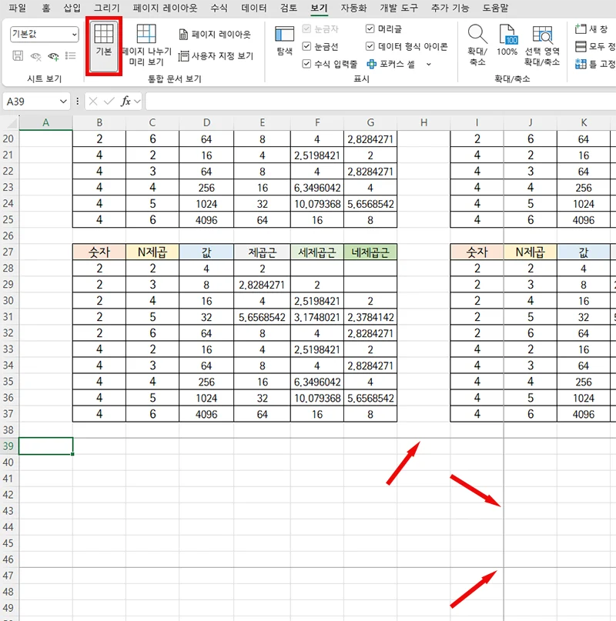Toggle the 데이터 형식 아이콘 checkbox

(370, 46)
